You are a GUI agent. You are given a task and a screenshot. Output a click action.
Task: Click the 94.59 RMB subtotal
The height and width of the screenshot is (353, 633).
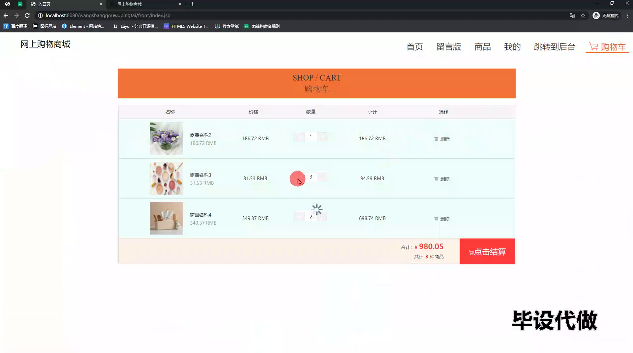click(x=372, y=178)
